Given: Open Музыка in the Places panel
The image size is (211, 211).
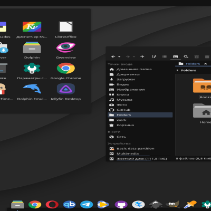Looking at the screenshot, I should click(x=140, y=100).
